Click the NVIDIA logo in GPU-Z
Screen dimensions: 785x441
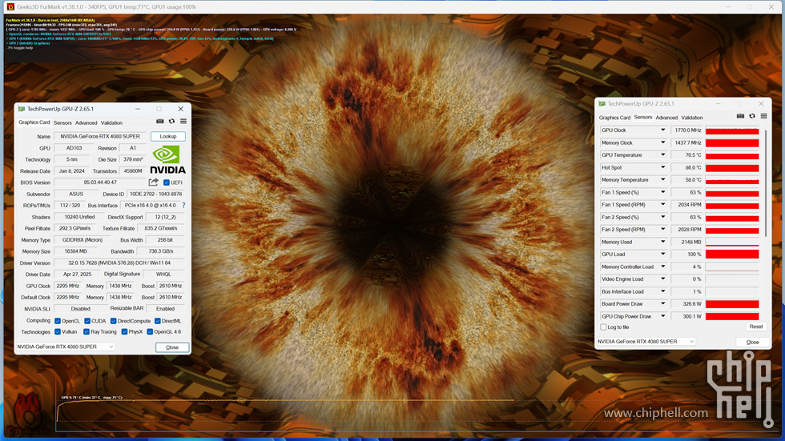pyautogui.click(x=167, y=159)
